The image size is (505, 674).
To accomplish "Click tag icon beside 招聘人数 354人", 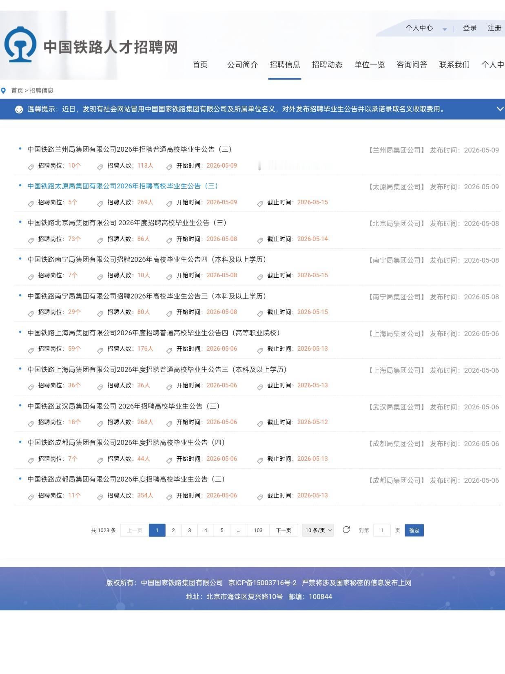I will (x=100, y=497).
